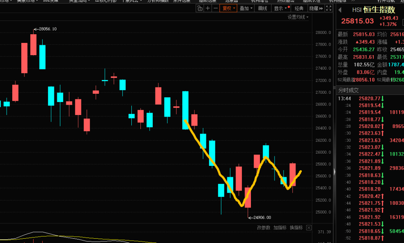404x243 pixels.
Task: Click the unlock padlock icon in chart toolbar
Action: point(200,8)
